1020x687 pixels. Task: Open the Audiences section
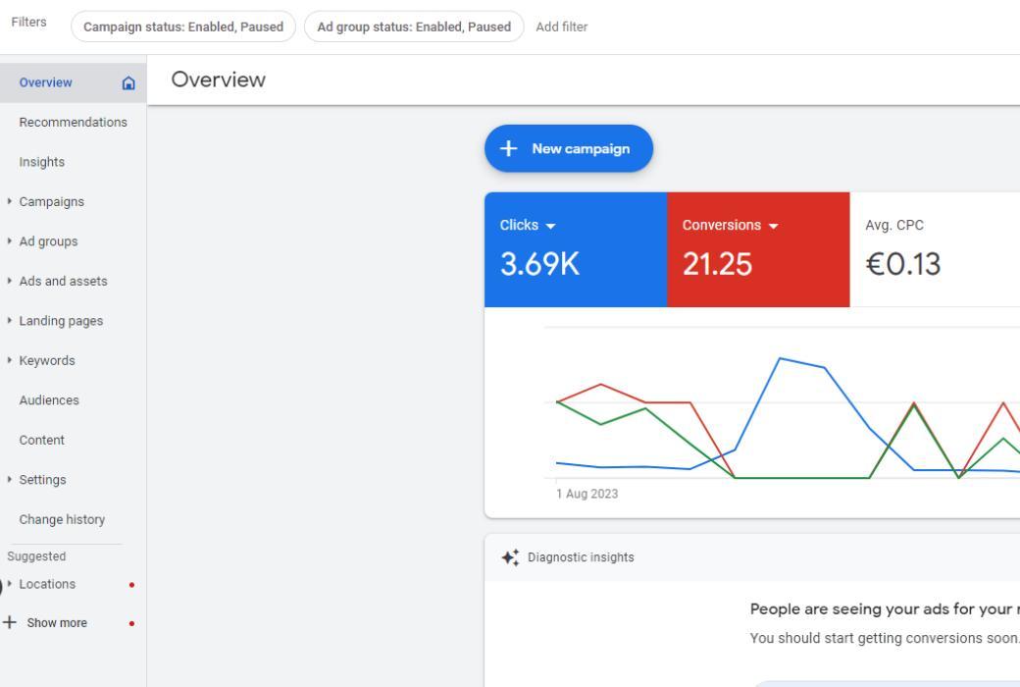[x=49, y=400]
